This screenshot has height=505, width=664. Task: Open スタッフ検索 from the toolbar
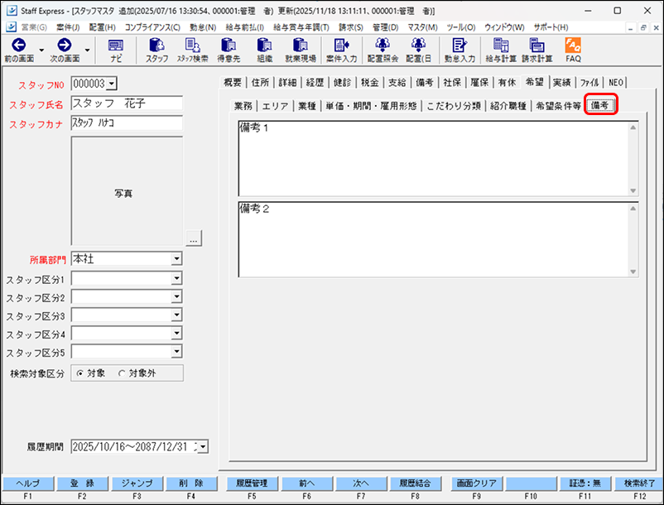[192, 49]
